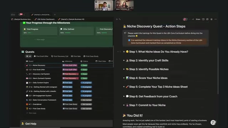The height and width of the screenshot is (128, 228).
Task: Click First Sale milestone tag for 3.2
Action: pyautogui.click(x=67, y=96)
